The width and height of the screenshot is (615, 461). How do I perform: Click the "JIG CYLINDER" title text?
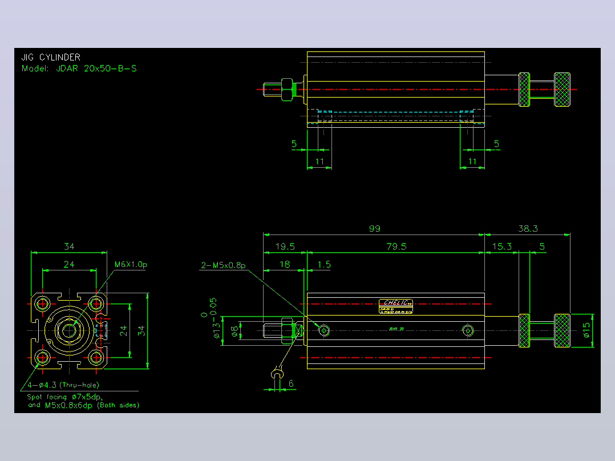51,57
